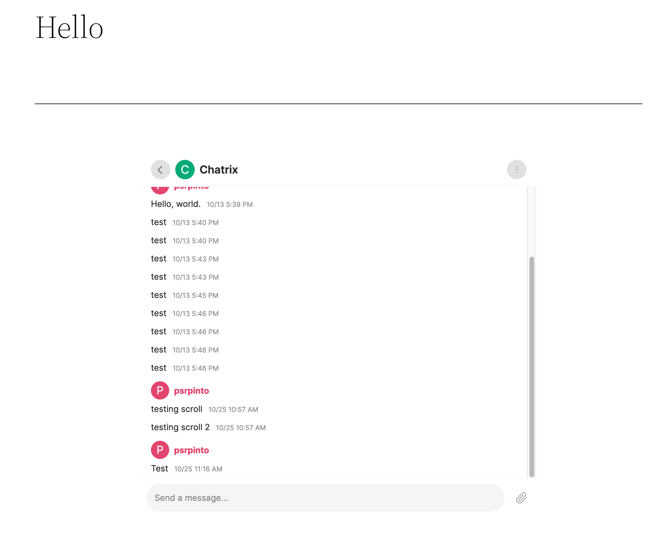This screenshot has height=543, width=667.
Task: Select the psrpinto username above testing scroll
Action: coord(192,390)
